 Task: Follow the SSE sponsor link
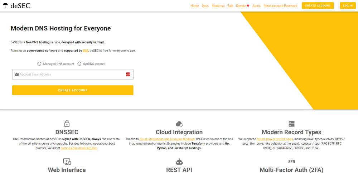pos(86,51)
